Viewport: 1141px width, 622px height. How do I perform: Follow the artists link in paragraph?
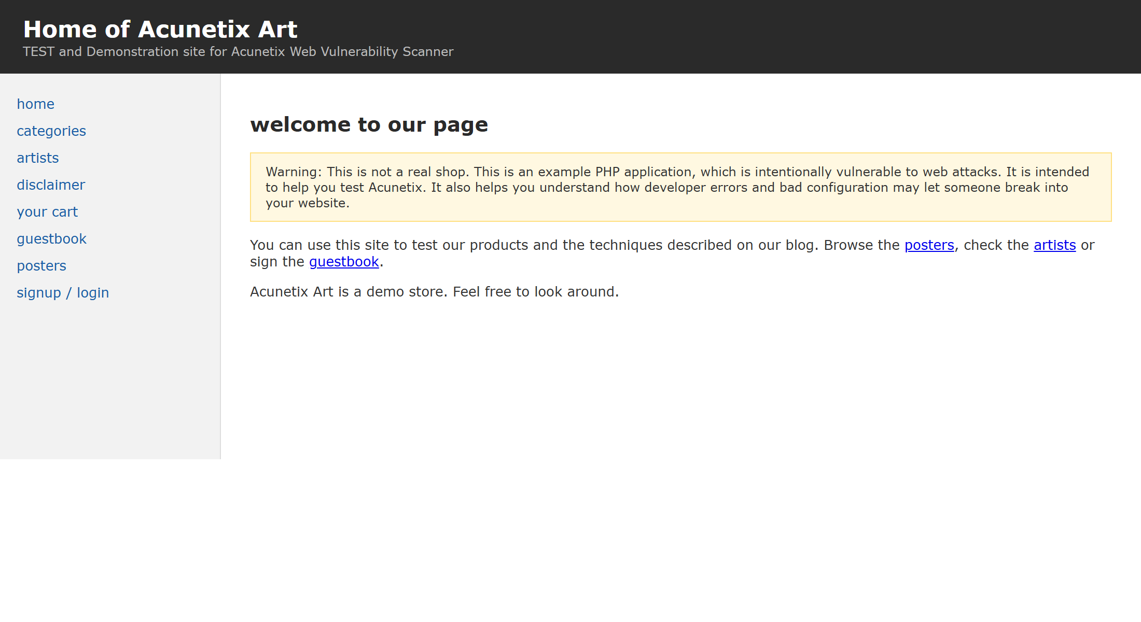click(1055, 245)
